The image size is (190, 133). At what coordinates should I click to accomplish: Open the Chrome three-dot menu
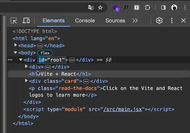pos(185,8)
